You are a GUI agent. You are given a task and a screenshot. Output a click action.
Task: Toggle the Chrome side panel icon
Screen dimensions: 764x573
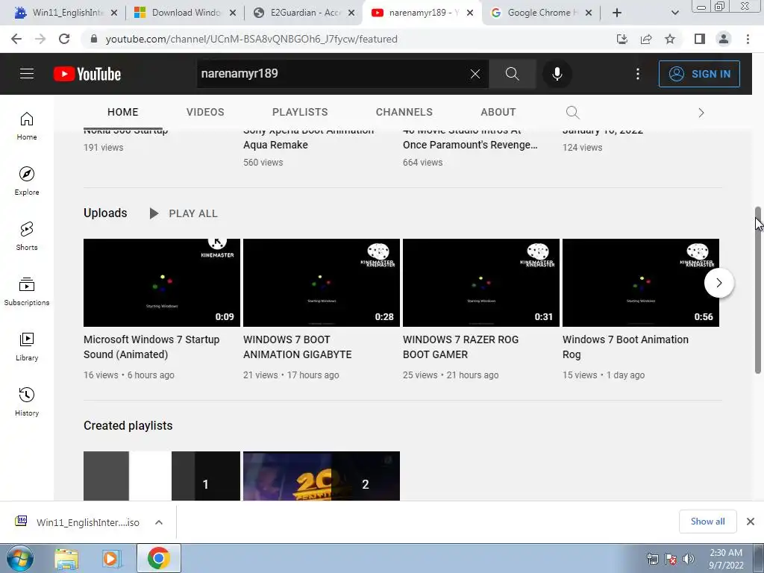click(700, 39)
